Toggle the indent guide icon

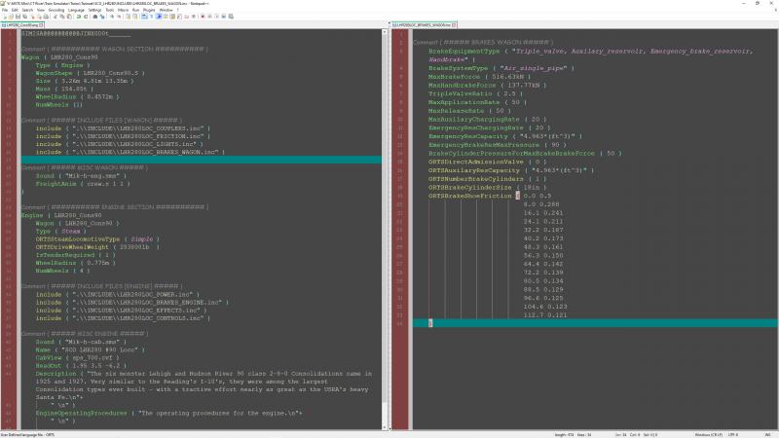[159, 17]
